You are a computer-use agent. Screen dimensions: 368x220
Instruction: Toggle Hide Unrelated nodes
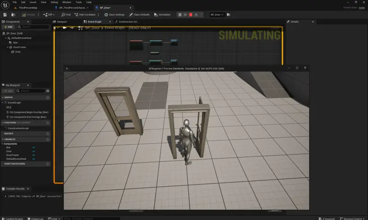pos(85,15)
